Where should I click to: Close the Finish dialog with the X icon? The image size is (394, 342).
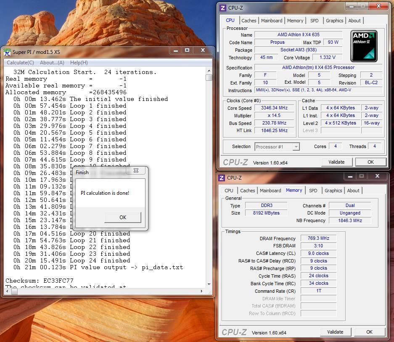[x=136, y=170]
